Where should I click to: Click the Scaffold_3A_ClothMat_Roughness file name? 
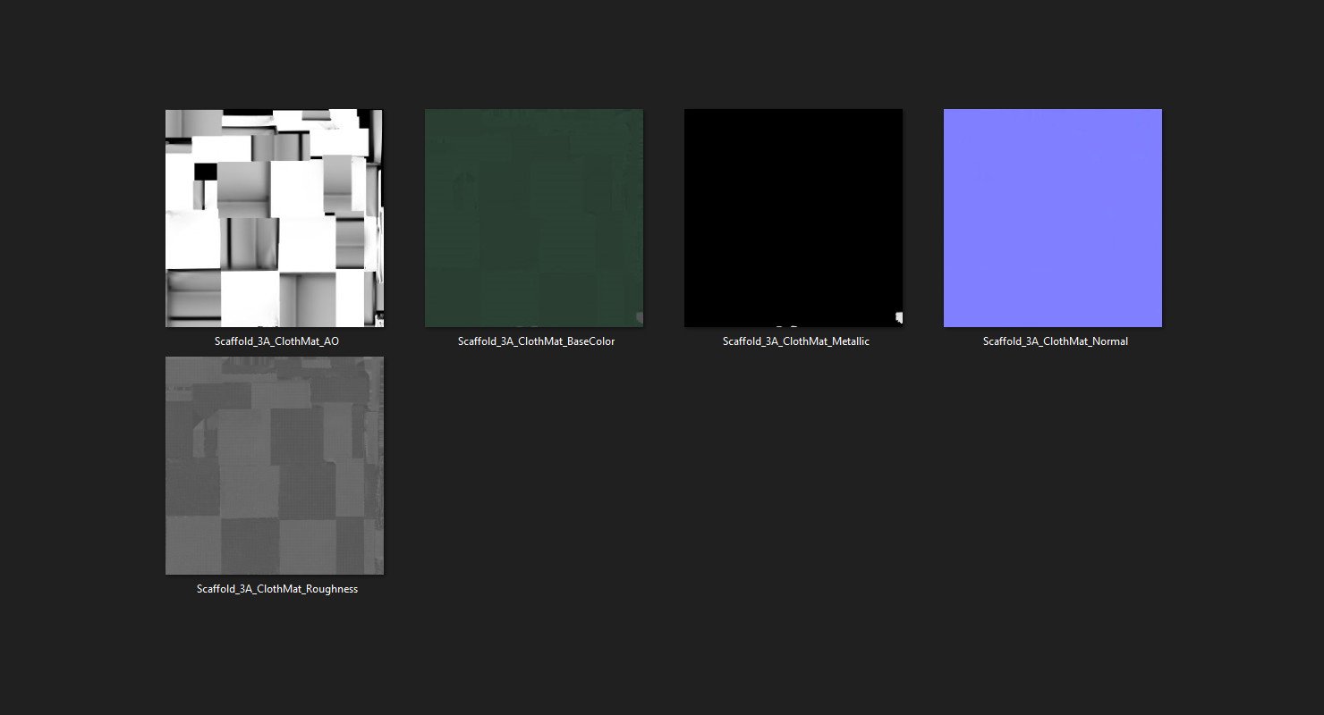(277, 589)
